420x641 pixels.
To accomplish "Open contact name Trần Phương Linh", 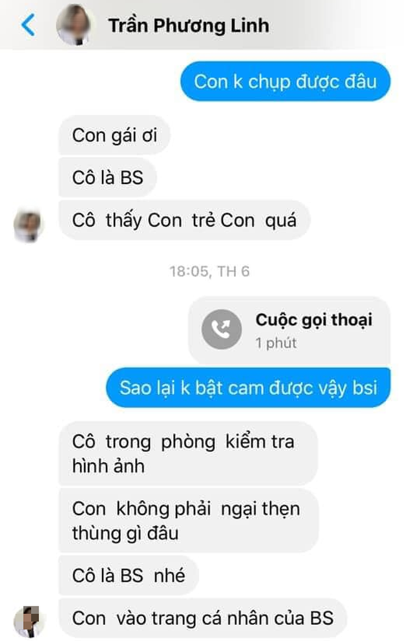I will tap(189, 26).
